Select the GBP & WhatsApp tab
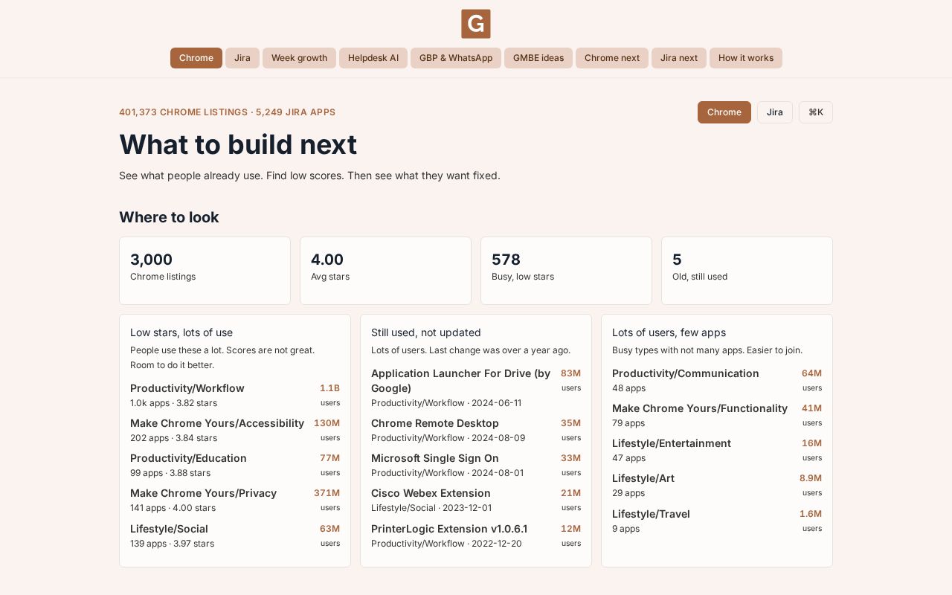This screenshot has width=952, height=595. click(x=456, y=58)
